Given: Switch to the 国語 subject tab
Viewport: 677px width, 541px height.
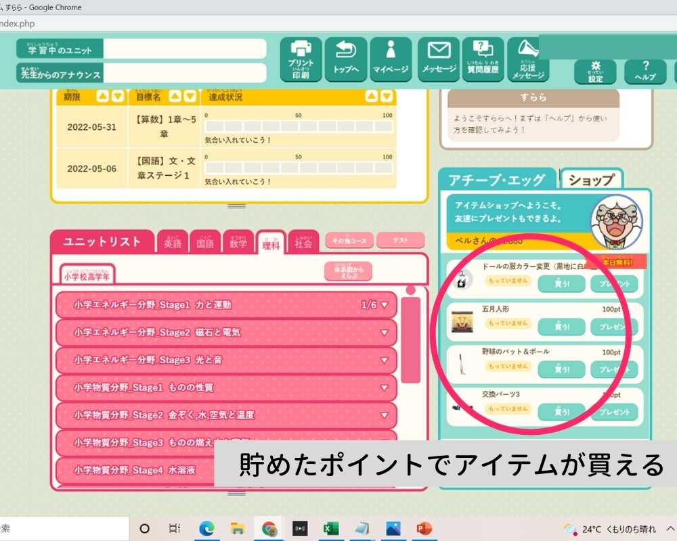Looking at the screenshot, I should click(x=205, y=242).
